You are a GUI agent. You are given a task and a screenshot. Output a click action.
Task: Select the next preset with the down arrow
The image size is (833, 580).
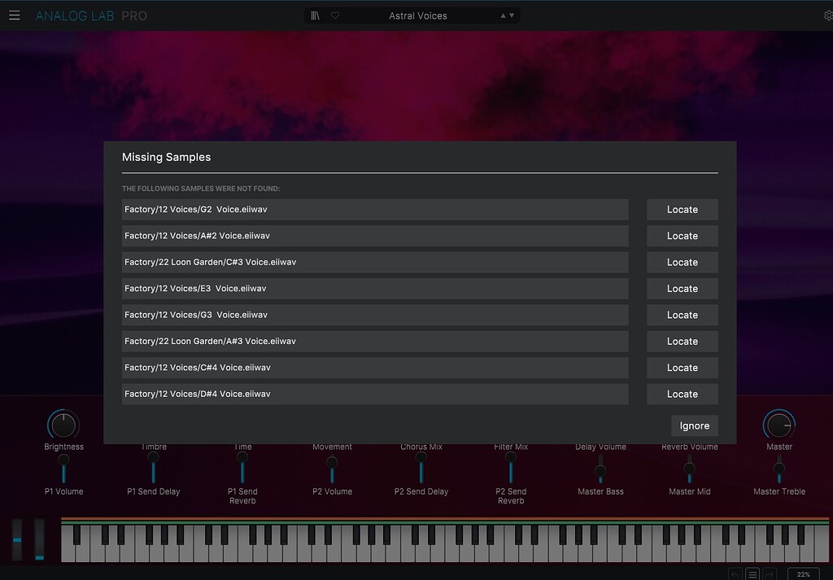512,15
